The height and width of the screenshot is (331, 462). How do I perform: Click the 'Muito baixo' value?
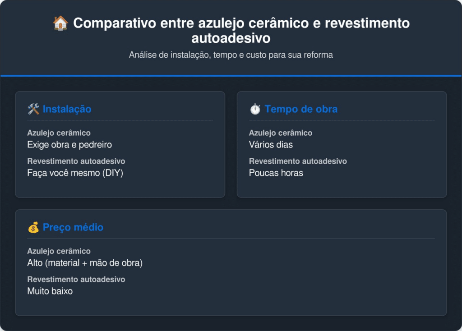pyautogui.click(x=50, y=291)
